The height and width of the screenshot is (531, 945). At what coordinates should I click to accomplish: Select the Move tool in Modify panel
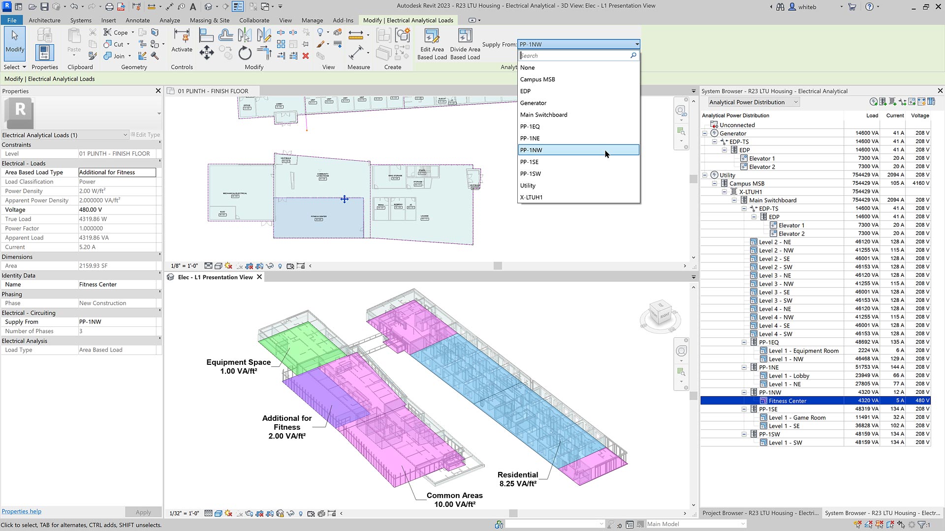point(207,53)
